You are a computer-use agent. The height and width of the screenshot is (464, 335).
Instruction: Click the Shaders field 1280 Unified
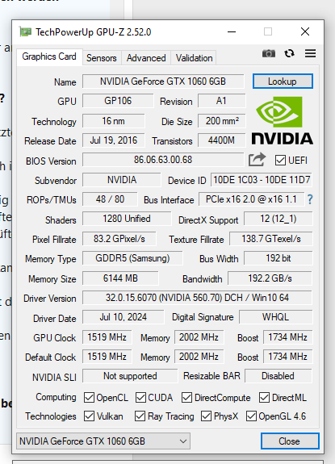[x=127, y=219]
